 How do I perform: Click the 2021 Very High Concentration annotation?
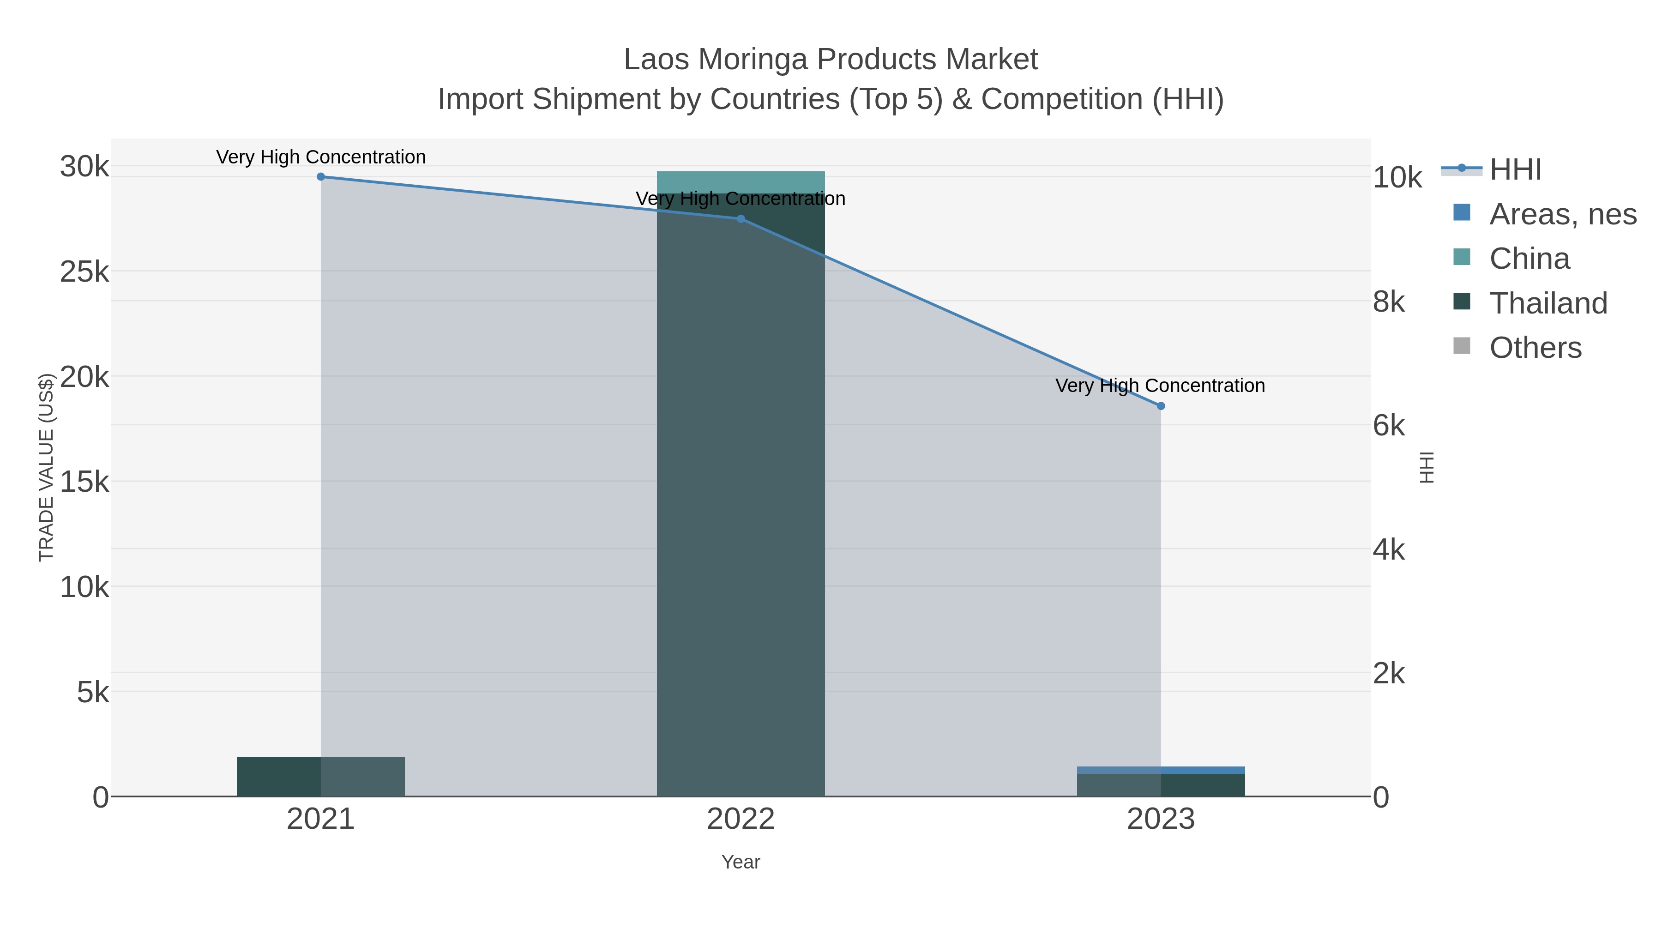pyautogui.click(x=321, y=157)
